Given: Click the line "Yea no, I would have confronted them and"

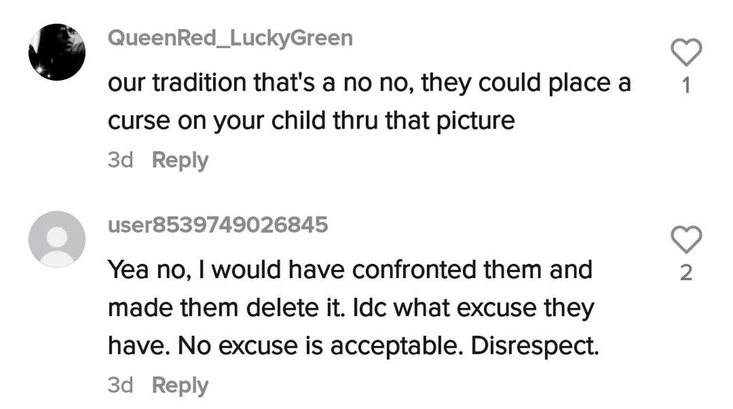Looking at the screenshot, I should [350, 268].
